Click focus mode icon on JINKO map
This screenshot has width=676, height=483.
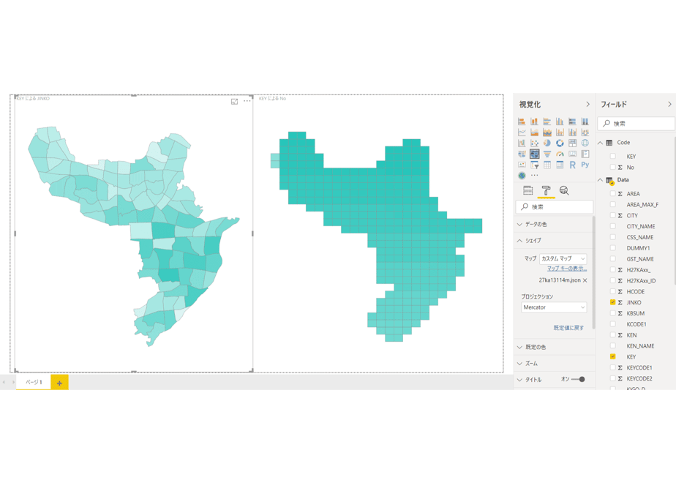click(235, 102)
